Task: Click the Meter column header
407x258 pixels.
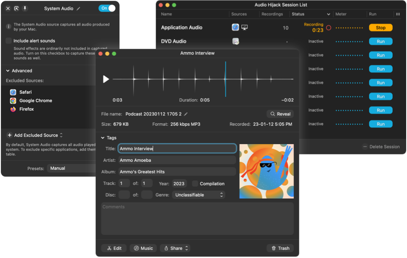Action: click(x=341, y=14)
